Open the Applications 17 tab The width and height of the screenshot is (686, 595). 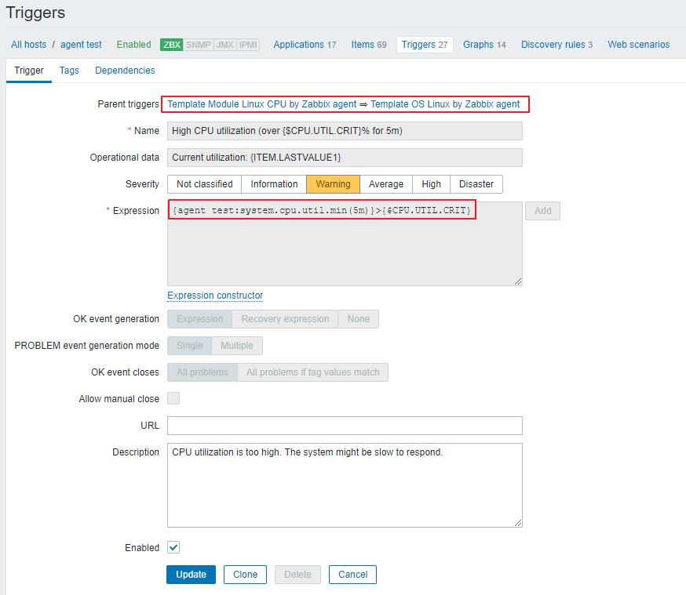(305, 45)
